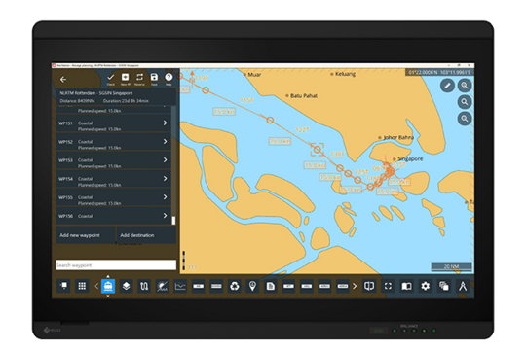This screenshot has width=526, height=350.
Task: Select the WP153 Coastal row text
Action: click(85, 160)
